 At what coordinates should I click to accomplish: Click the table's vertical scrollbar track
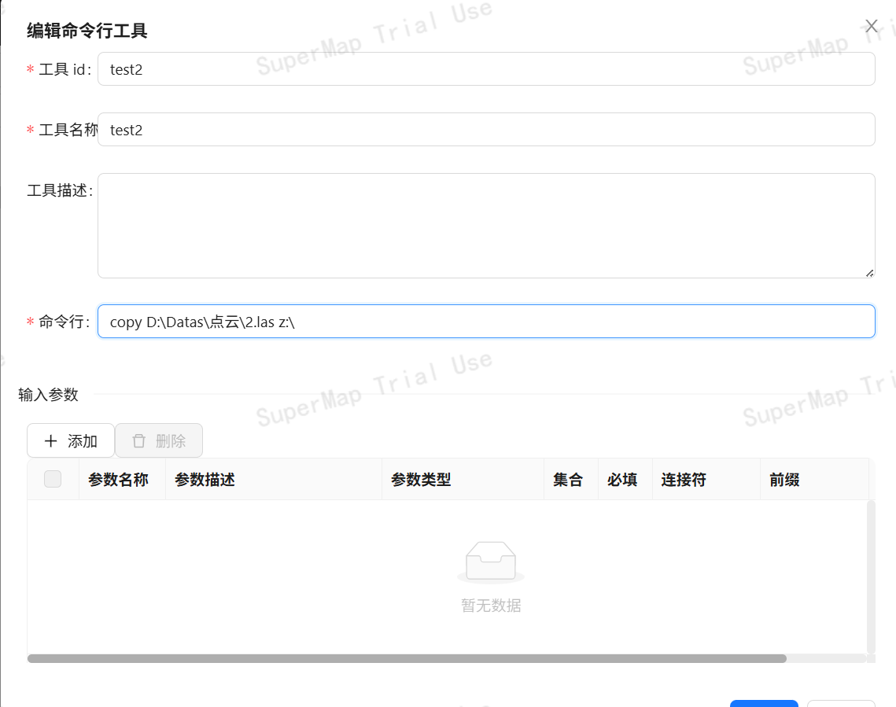pos(871,576)
